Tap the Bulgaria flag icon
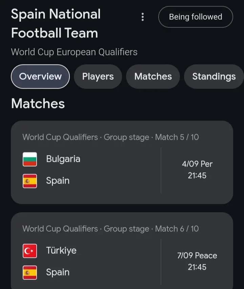This screenshot has width=244, height=289. point(30,159)
